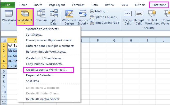Switch to the Review tab
The width and height of the screenshot is (170, 105).
110,5
